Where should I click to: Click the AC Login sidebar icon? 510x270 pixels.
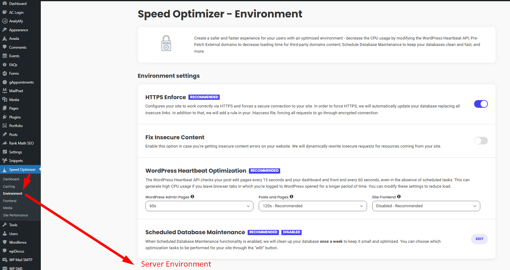pyautogui.click(x=5, y=12)
